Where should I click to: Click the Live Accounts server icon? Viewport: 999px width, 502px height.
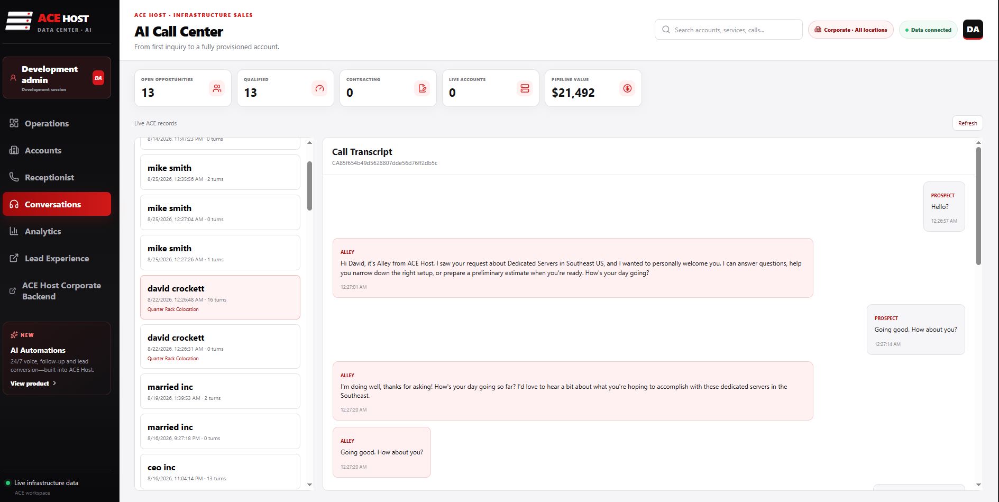click(x=525, y=88)
